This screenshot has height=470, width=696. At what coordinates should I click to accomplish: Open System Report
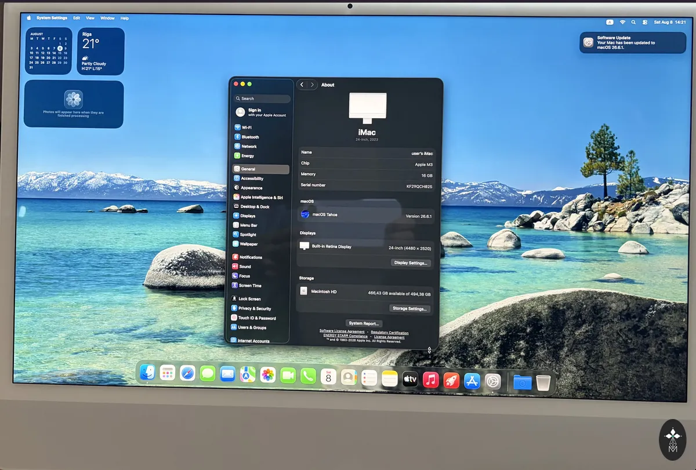coord(364,323)
